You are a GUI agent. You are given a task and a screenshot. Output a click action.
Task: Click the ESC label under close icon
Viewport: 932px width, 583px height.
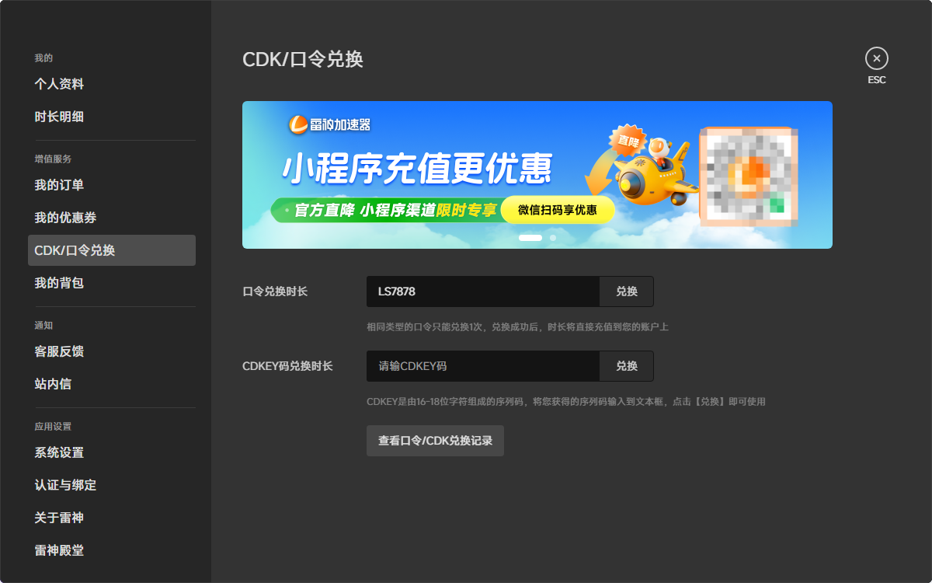point(877,80)
